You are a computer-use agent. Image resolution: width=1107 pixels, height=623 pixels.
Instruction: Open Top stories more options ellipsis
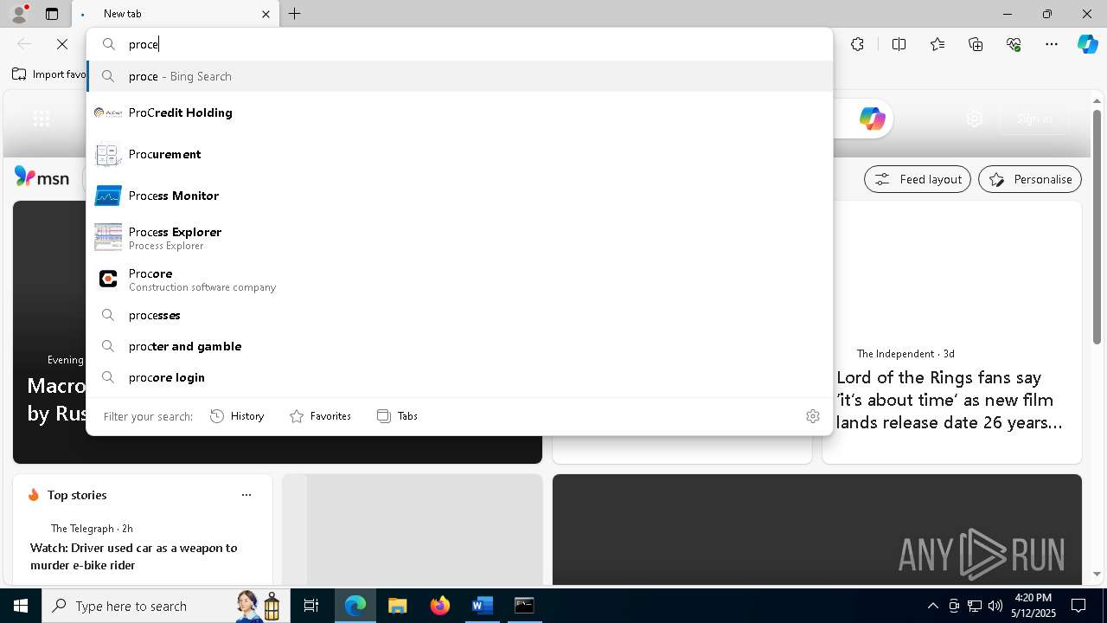246,495
